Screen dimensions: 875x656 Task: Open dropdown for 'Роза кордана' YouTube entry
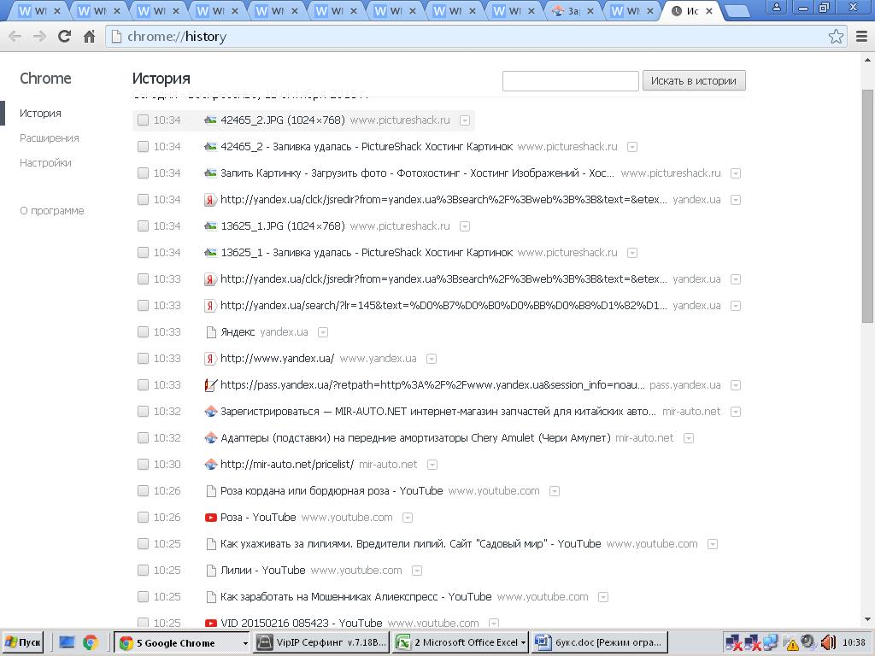[554, 491]
